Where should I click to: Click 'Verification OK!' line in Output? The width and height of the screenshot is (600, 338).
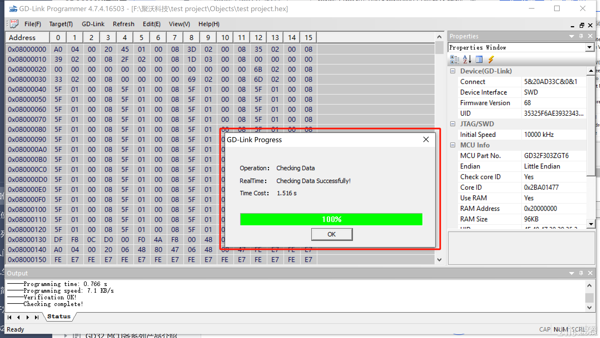[x=50, y=297]
